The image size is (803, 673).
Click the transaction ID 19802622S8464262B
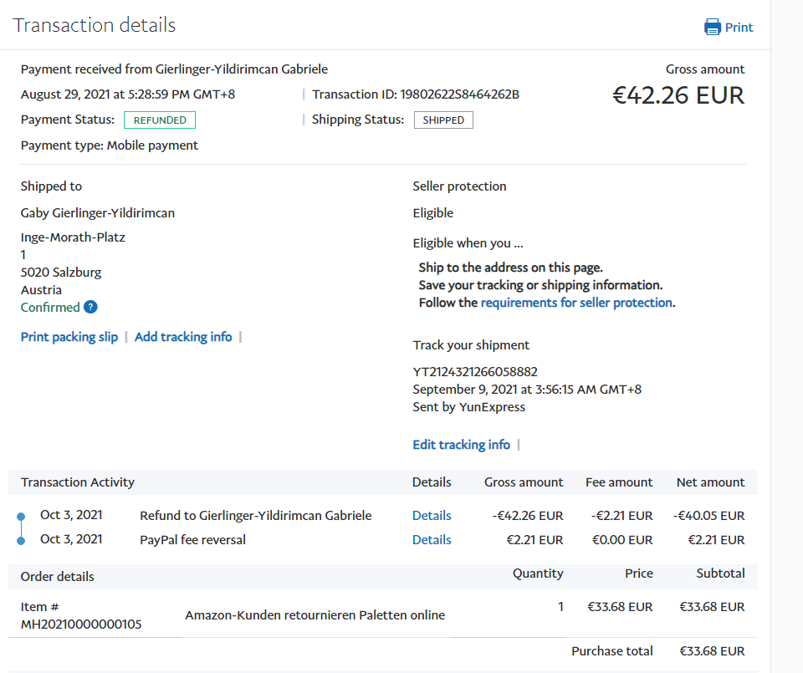click(x=459, y=94)
